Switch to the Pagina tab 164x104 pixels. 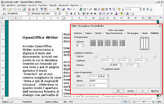88,33
